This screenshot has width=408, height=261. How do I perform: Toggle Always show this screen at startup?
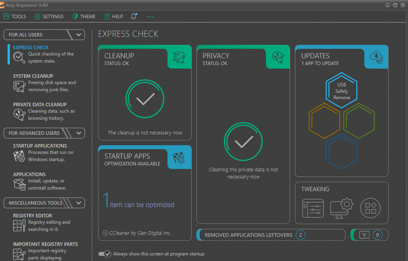click(105, 254)
